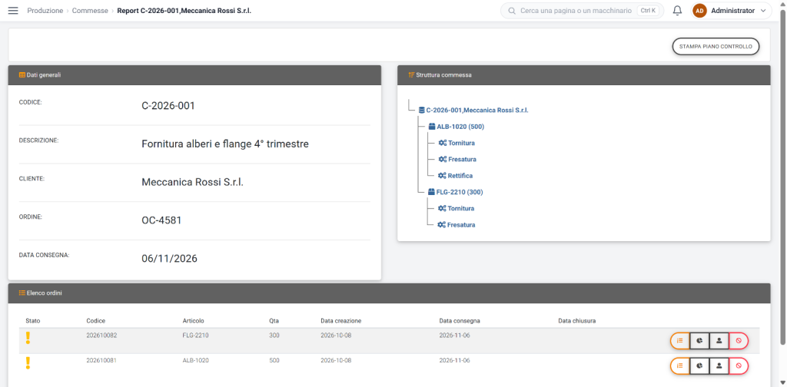Click quantity 500 in the orders table

[274, 360]
